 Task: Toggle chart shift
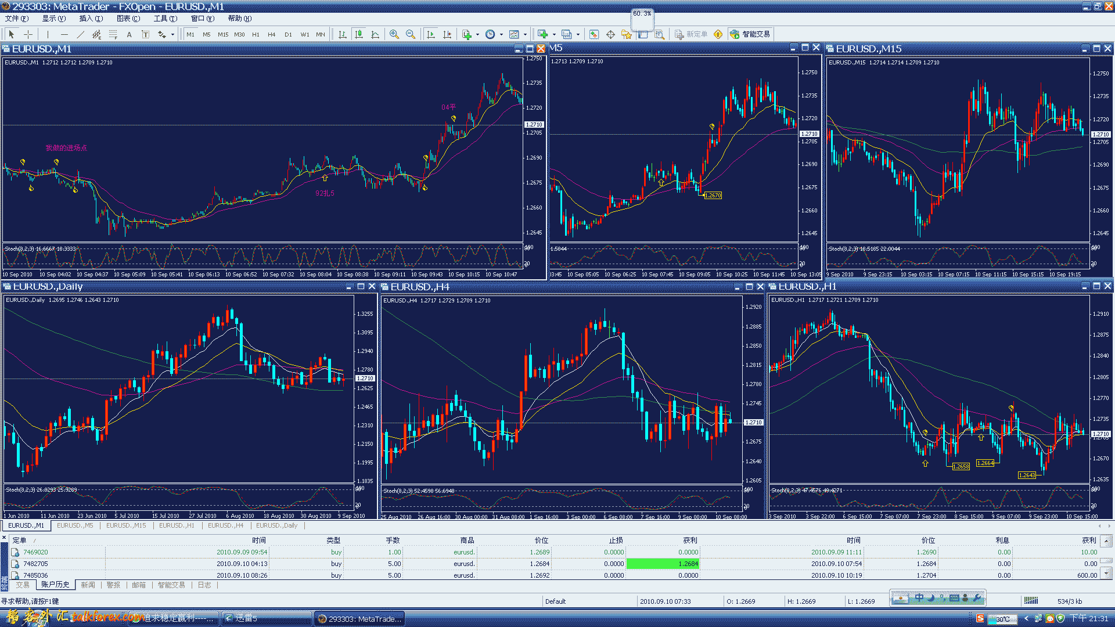[447, 34]
